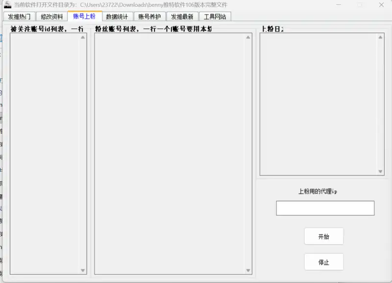
Task: Click up arrow of 粉丝账号列表 scrollbar
Action: point(248,37)
